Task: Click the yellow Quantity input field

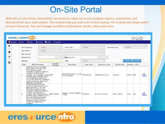Action: (50, 61)
